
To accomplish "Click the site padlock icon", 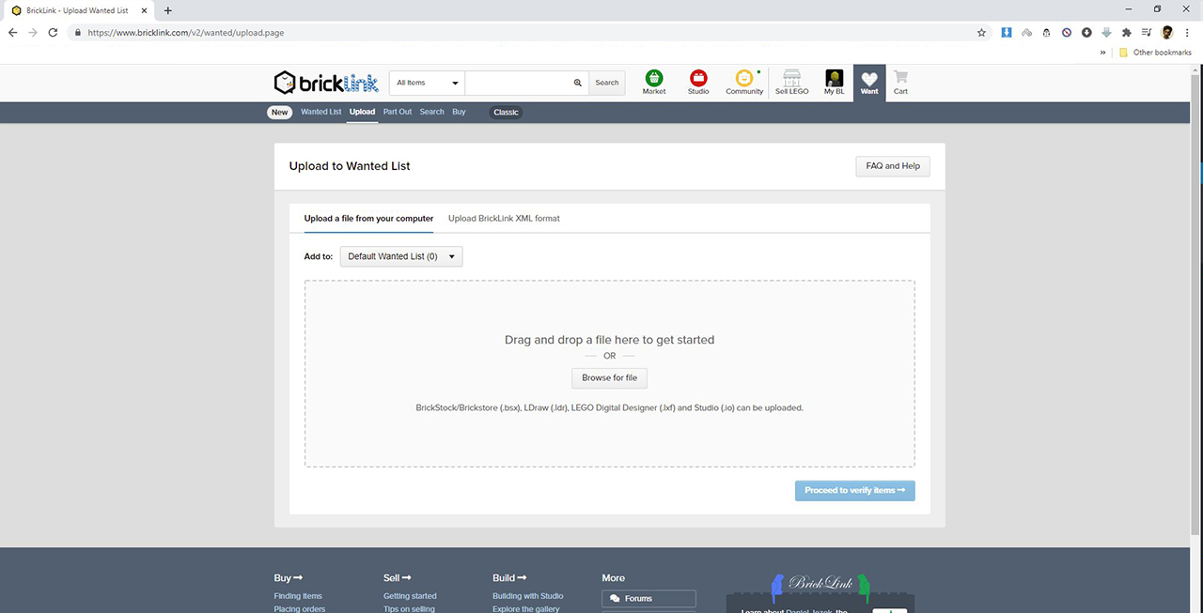I will pyautogui.click(x=79, y=32).
